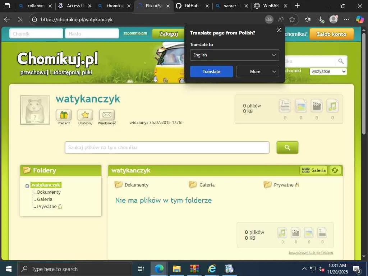Click the Prezent gift icon
This screenshot has width=368, height=276.
click(x=64, y=115)
